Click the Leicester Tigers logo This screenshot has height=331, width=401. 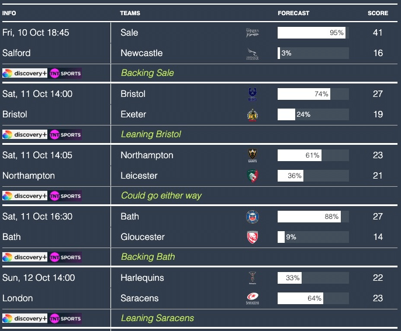(253, 176)
